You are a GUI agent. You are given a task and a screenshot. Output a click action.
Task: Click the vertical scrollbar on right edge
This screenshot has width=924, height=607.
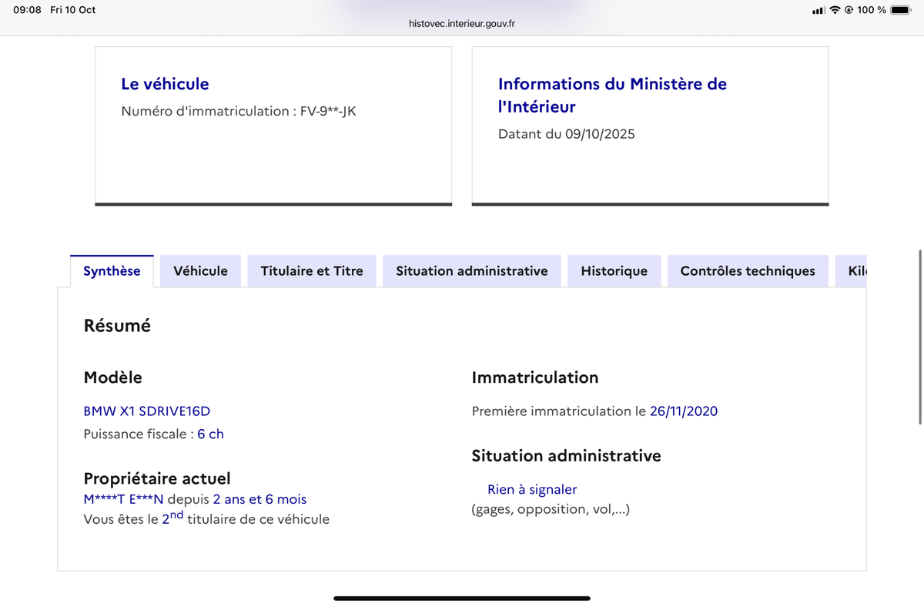click(919, 337)
